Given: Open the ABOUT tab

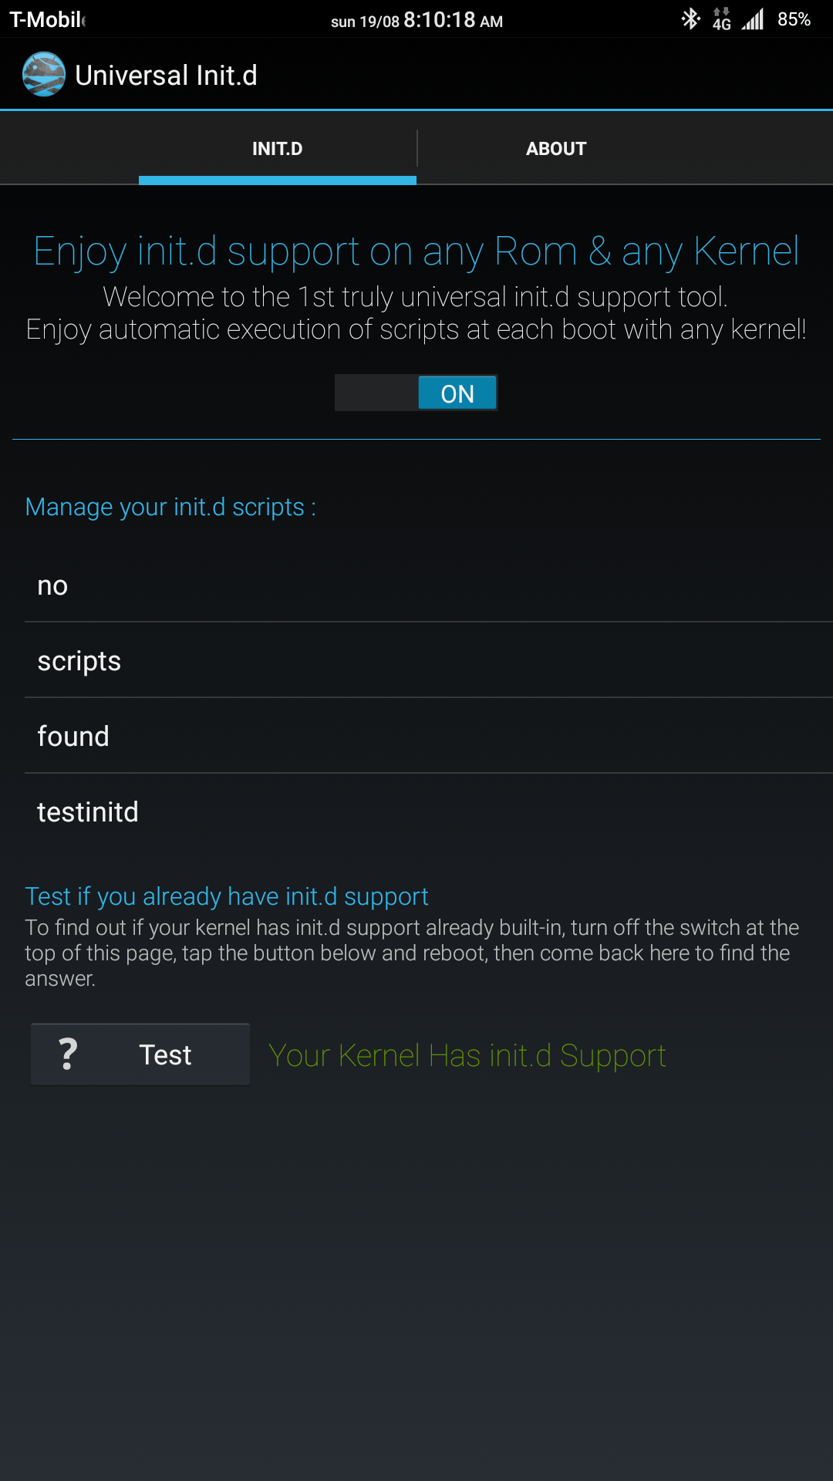Looking at the screenshot, I should 556,149.
